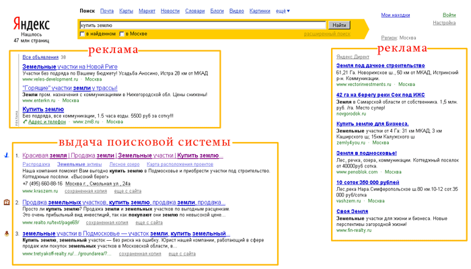Screen dimensions: 471x269
Task: Click vashzem.ru address text
Action: tap(349, 201)
